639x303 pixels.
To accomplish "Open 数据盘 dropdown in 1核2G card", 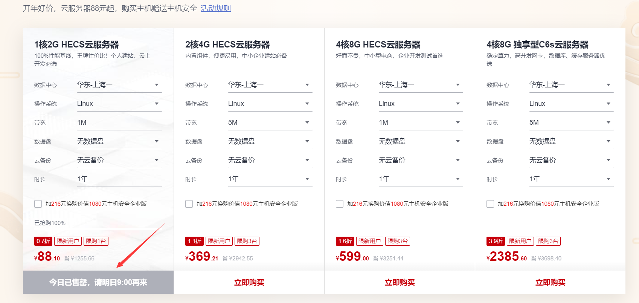I will [119, 141].
